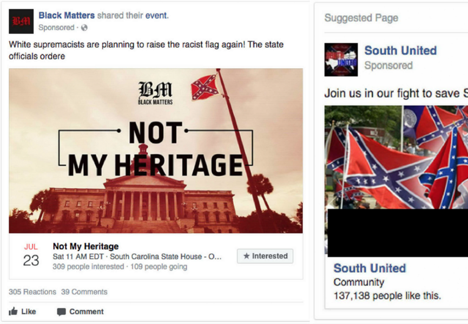Show the 39 Comments
Screen dimensions: 468x324
tap(84, 291)
